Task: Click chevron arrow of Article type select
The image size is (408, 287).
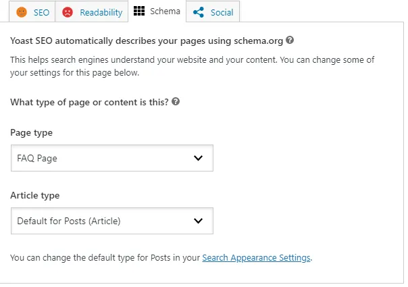Action: [199, 221]
